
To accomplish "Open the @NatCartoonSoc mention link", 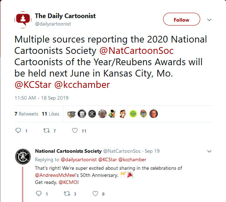I will pos(137,51).
